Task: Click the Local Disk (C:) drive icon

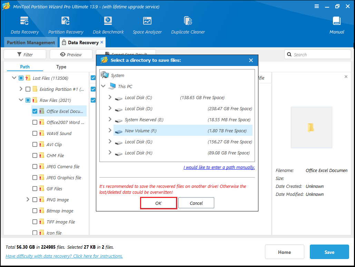Action: 118,98
